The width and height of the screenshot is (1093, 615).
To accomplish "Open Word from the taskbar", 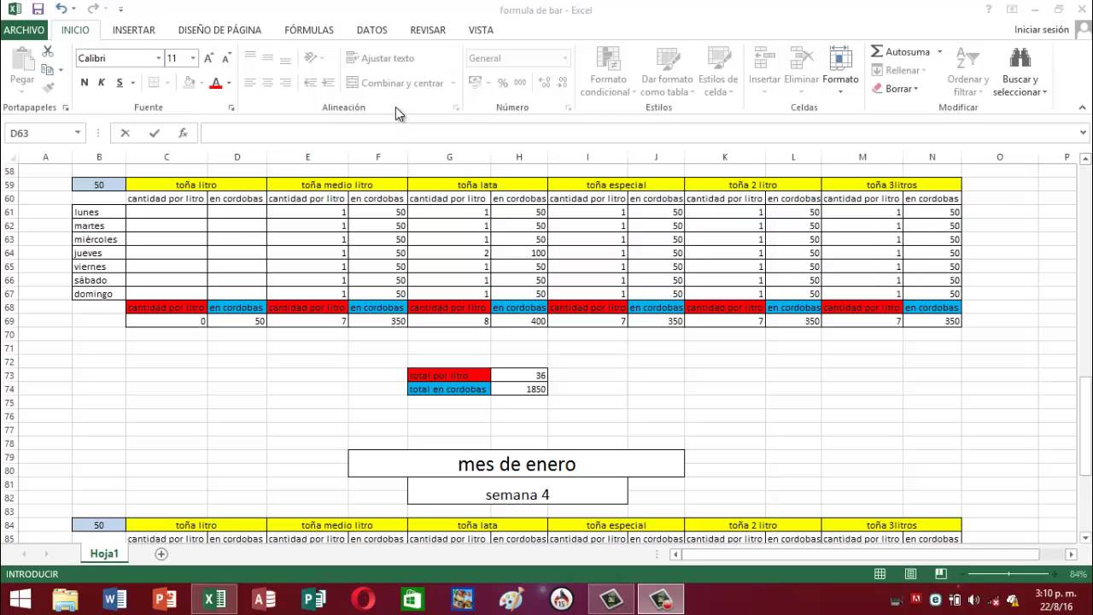I will tap(114, 599).
